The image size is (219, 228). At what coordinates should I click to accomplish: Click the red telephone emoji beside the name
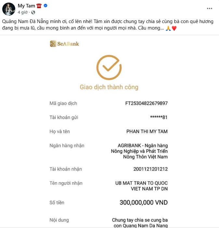click(39, 6)
